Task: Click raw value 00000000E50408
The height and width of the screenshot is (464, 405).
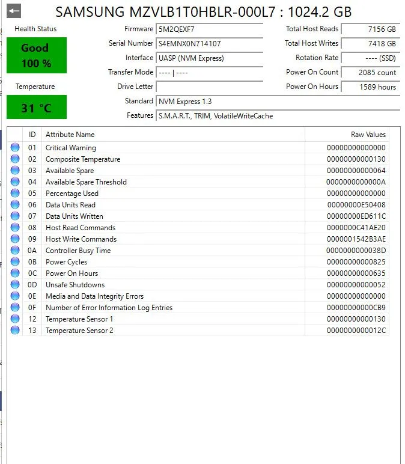Action: pos(356,205)
